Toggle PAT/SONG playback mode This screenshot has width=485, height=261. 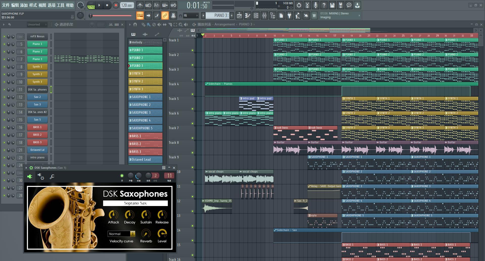point(91,5)
